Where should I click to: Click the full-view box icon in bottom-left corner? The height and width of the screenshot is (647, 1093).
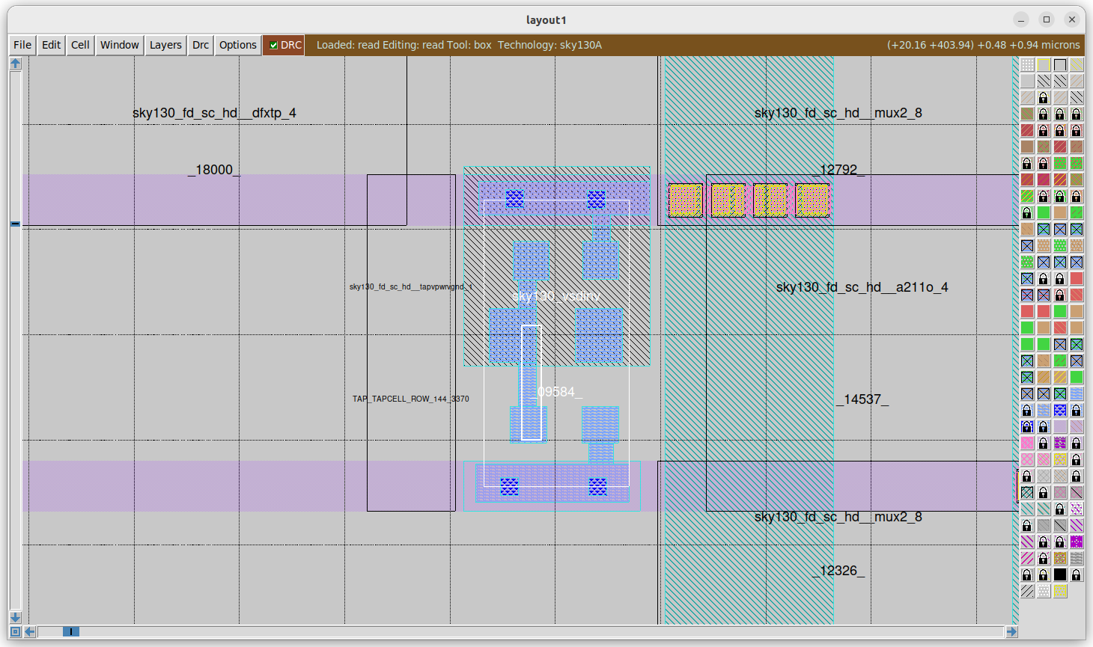click(x=15, y=631)
